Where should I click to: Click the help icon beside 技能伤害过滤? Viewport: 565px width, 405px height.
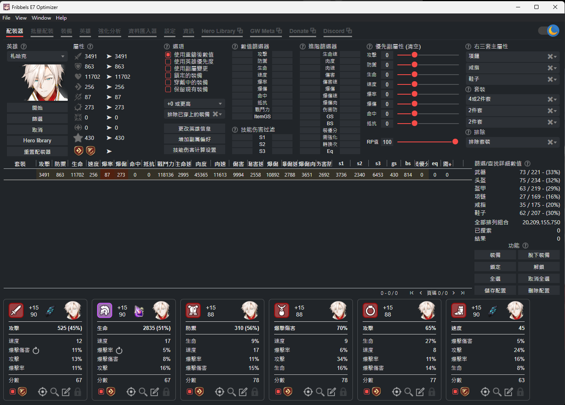click(x=235, y=130)
